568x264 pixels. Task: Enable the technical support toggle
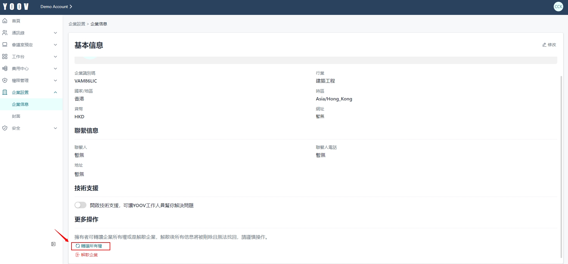[80, 205]
